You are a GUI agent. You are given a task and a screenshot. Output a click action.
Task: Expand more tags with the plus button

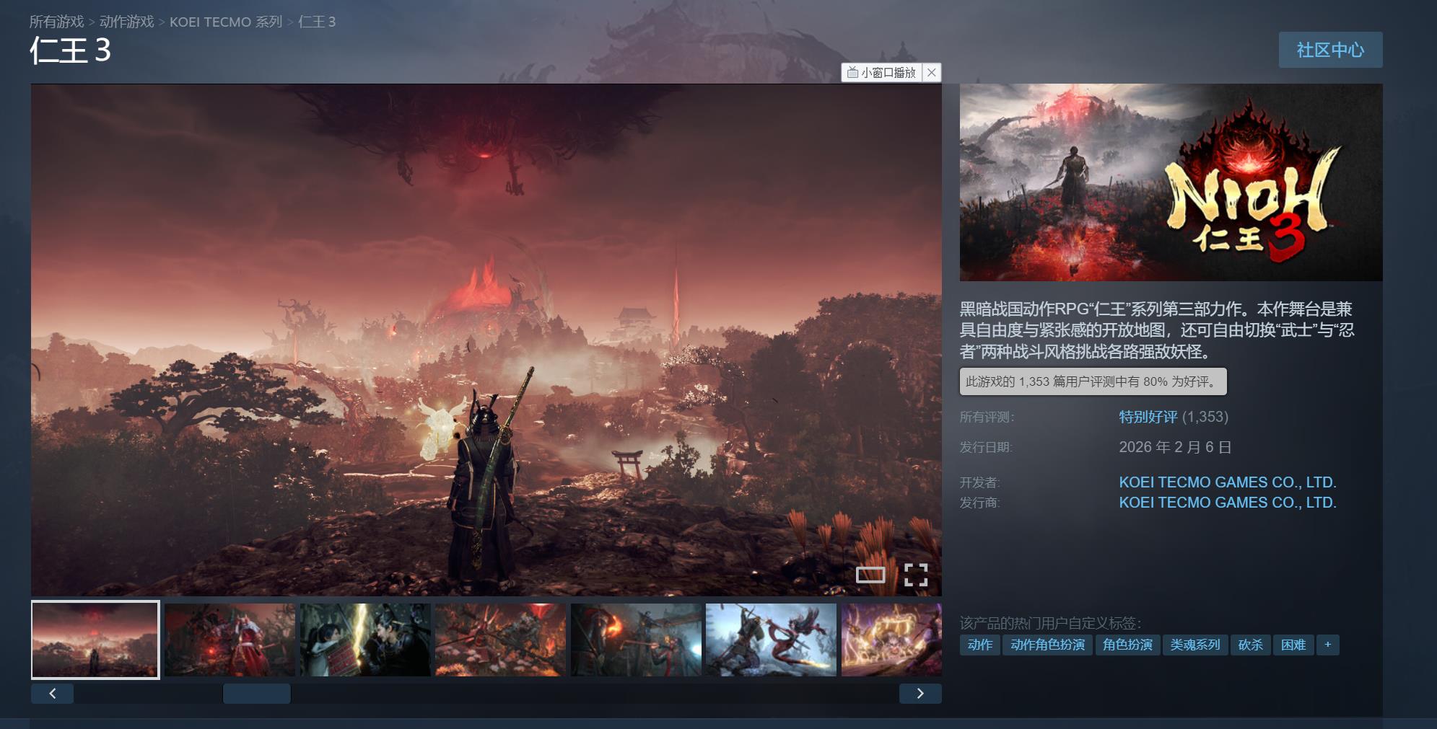pos(1327,645)
